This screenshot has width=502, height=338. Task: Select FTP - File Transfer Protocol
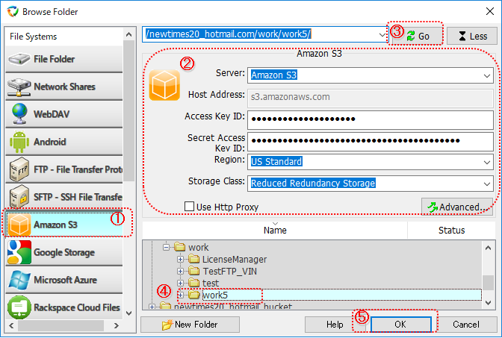click(x=64, y=169)
